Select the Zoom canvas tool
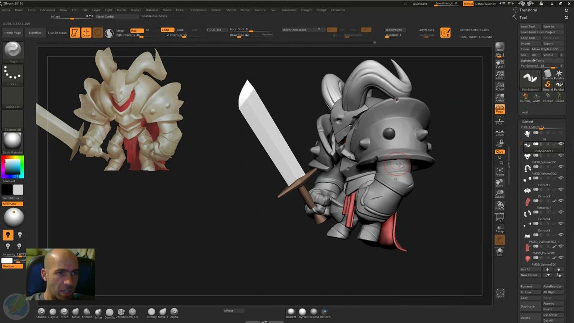Image resolution: width=574 pixels, height=323 pixels. [x=500, y=74]
